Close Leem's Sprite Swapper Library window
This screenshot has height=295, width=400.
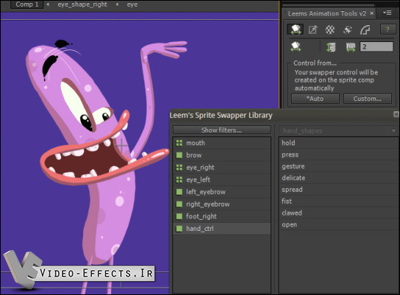[396, 114]
